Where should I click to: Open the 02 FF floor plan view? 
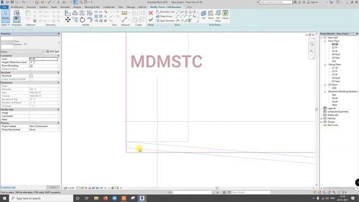click(334, 48)
